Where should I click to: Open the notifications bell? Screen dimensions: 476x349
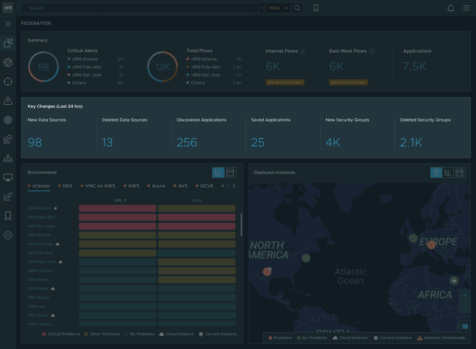pyautogui.click(x=451, y=8)
